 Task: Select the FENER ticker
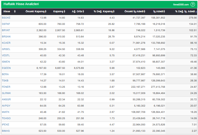tap(6, 87)
